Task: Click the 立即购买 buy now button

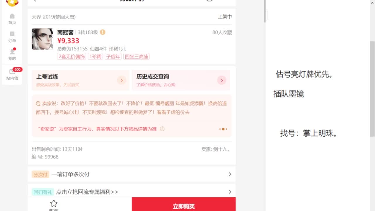Action: [x=184, y=204]
